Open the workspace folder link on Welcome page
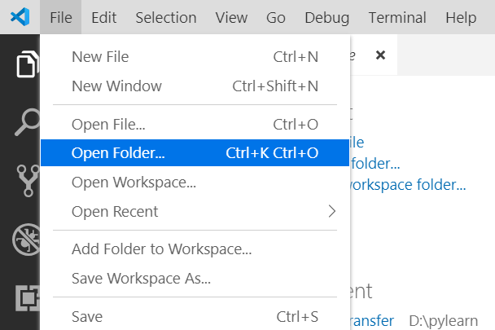The height and width of the screenshot is (330, 495). 408,185
